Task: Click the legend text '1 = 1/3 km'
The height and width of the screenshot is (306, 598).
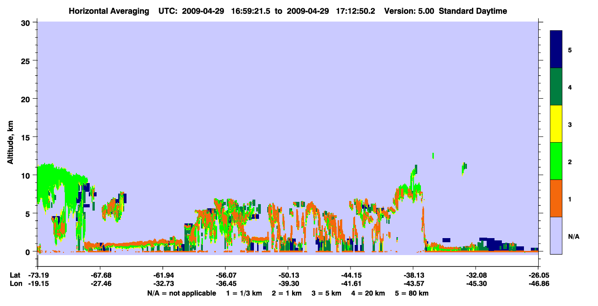Action: pos(243,293)
